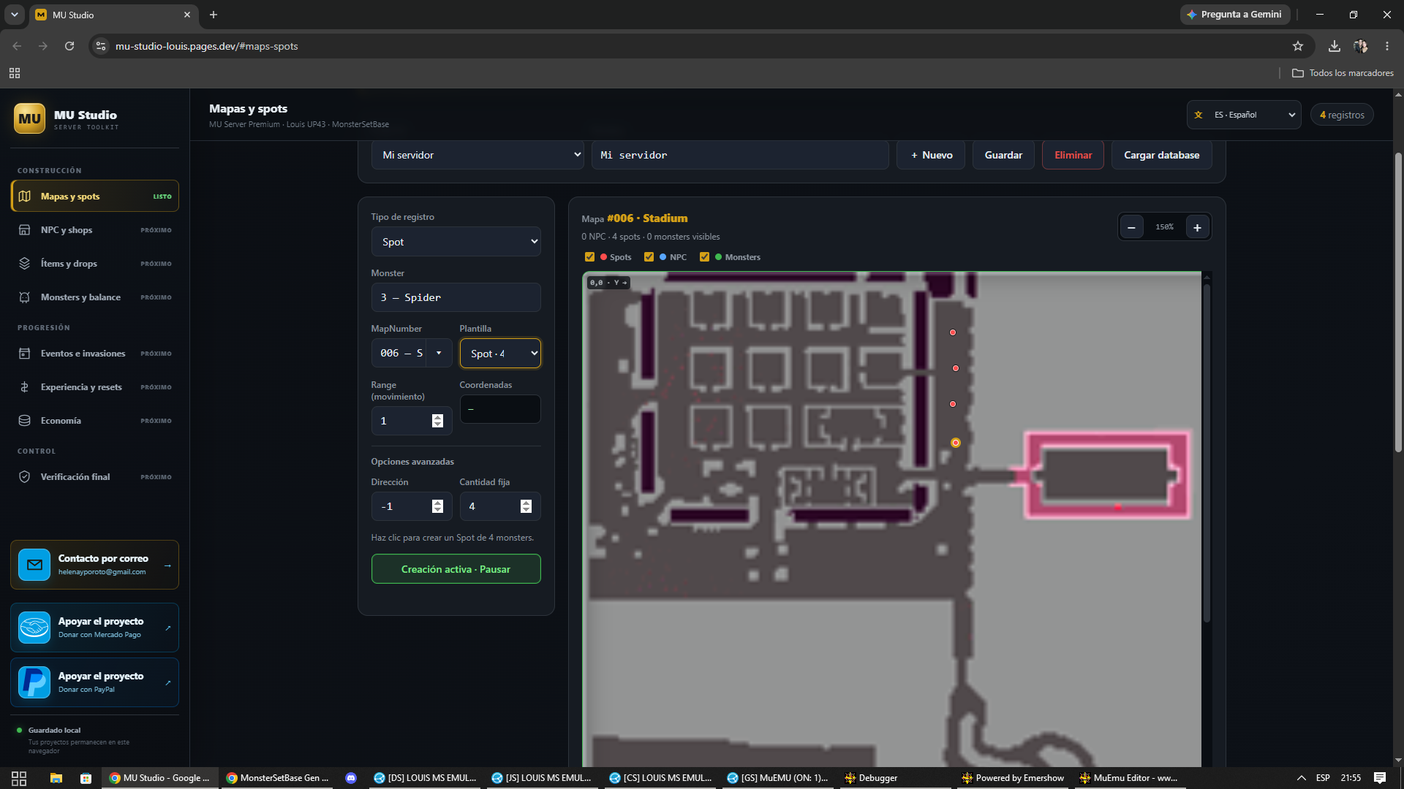Select Mapas y spots in sidebar
Image resolution: width=1404 pixels, height=789 pixels.
[95, 197]
